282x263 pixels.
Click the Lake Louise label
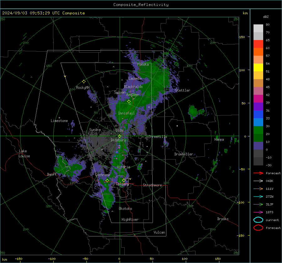(24, 154)
